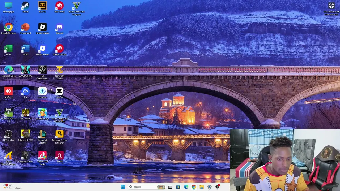The image size is (340, 191).
Task: Select the AnyDesk desktop icon
Action: coord(8,93)
